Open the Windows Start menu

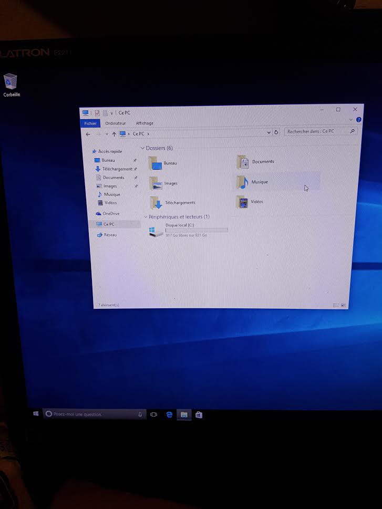[x=36, y=413]
